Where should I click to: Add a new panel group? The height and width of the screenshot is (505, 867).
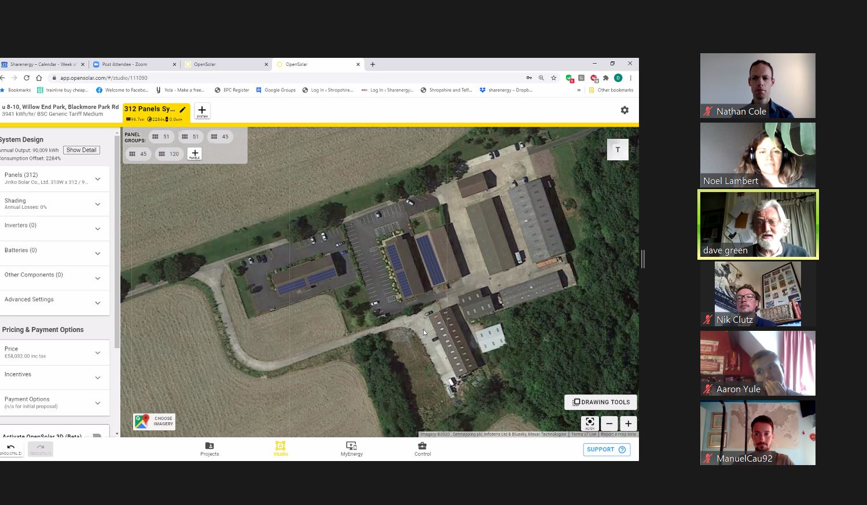click(195, 154)
